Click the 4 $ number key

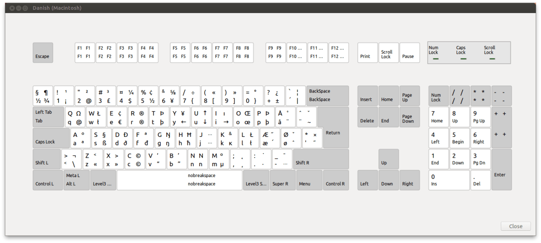coord(127,96)
